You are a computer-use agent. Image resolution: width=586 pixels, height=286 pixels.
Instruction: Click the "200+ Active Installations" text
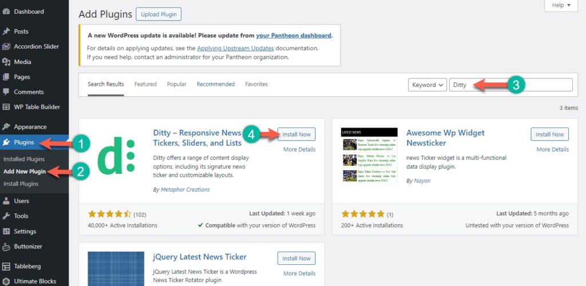tap(372, 225)
